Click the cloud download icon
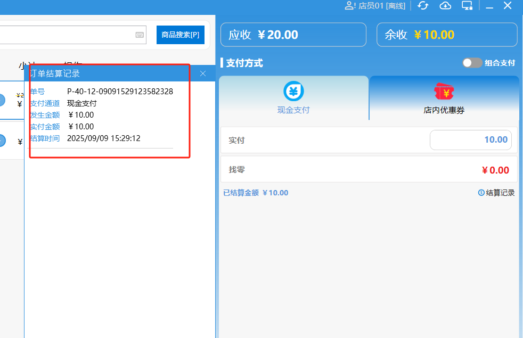The width and height of the screenshot is (523, 338). point(445,6)
